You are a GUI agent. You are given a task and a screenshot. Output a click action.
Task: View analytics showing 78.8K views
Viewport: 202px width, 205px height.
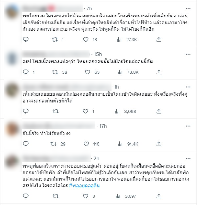click(128, 72)
